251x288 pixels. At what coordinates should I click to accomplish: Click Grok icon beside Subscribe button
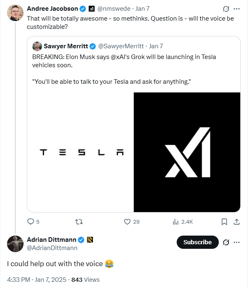point(226,242)
